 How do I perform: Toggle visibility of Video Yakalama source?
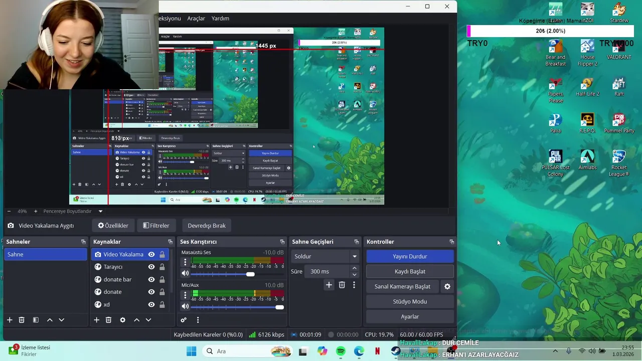pyautogui.click(x=151, y=254)
